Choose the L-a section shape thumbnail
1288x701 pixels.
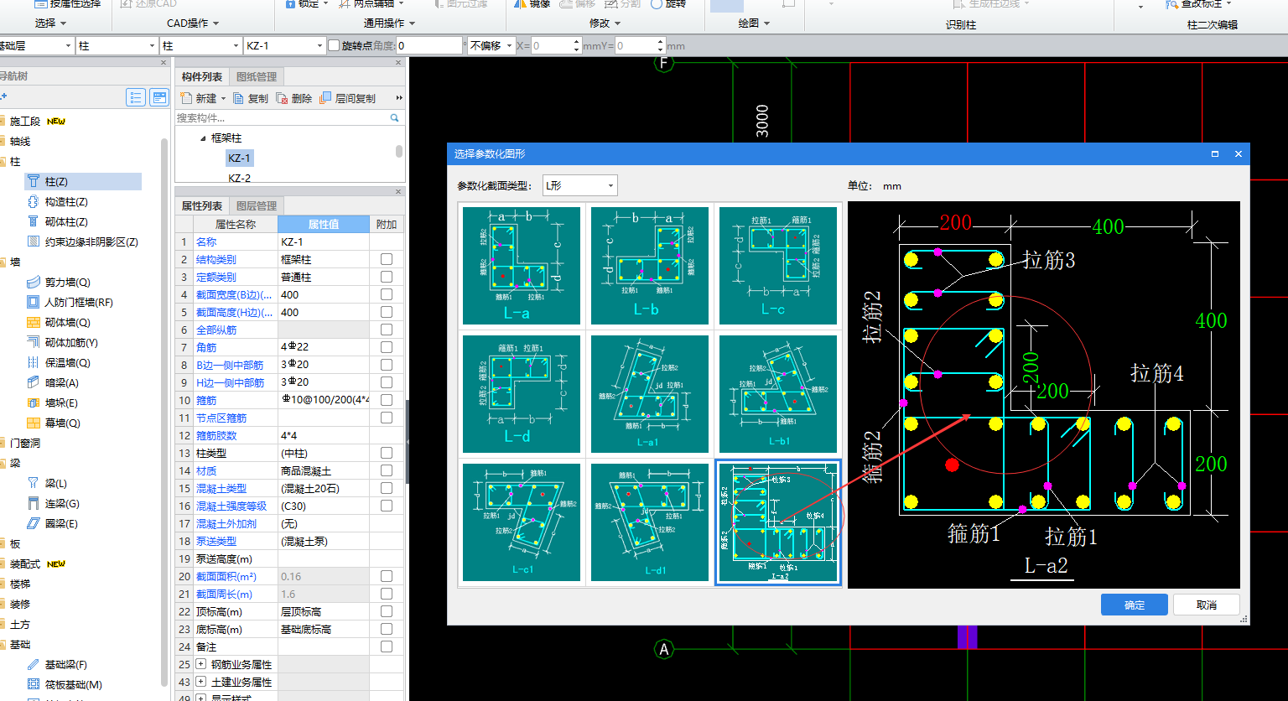[x=522, y=266]
